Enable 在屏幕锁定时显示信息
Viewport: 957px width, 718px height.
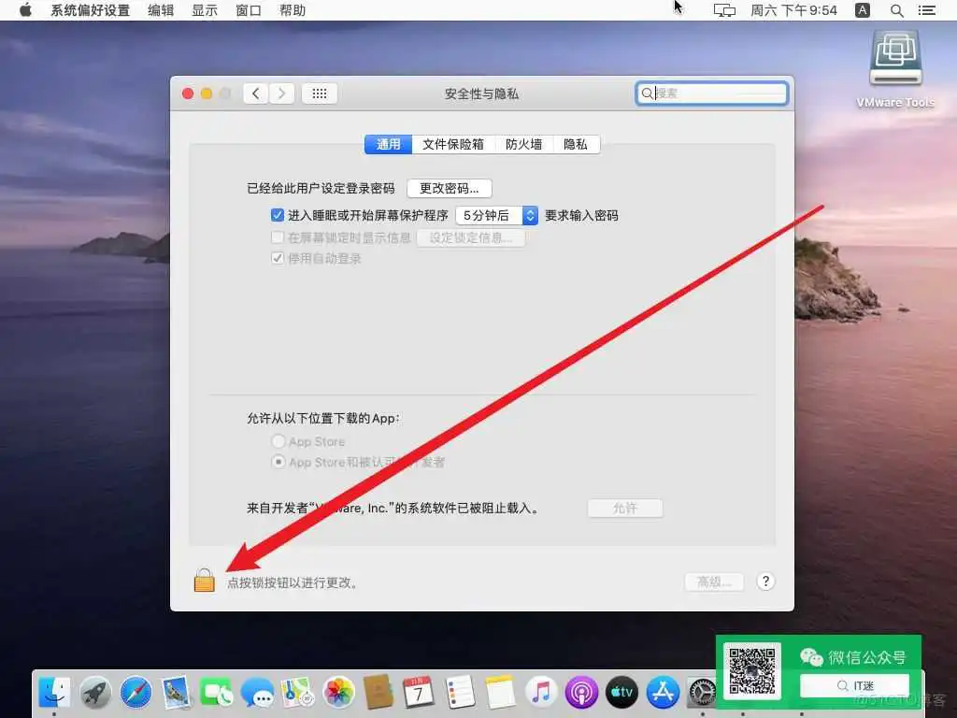tap(278, 237)
